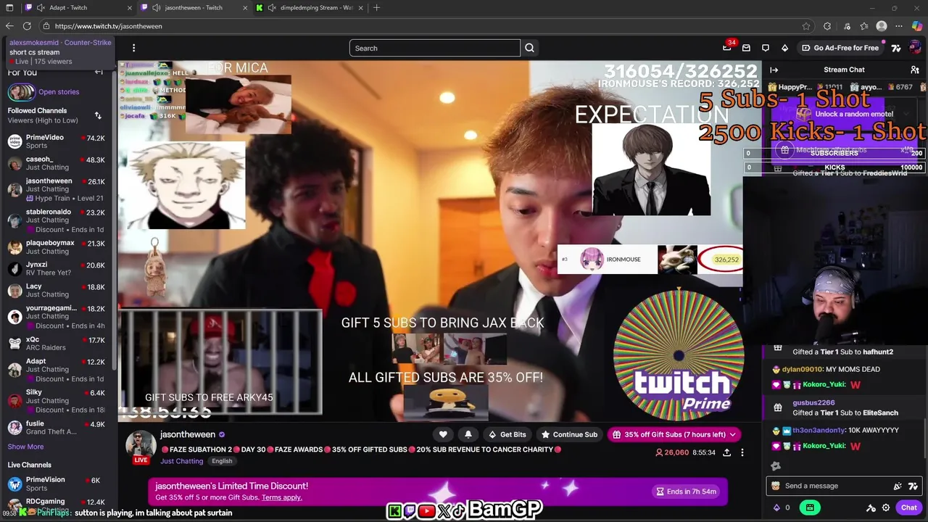Reload the page with refresh button
The width and height of the screenshot is (928, 522).
pos(27,26)
